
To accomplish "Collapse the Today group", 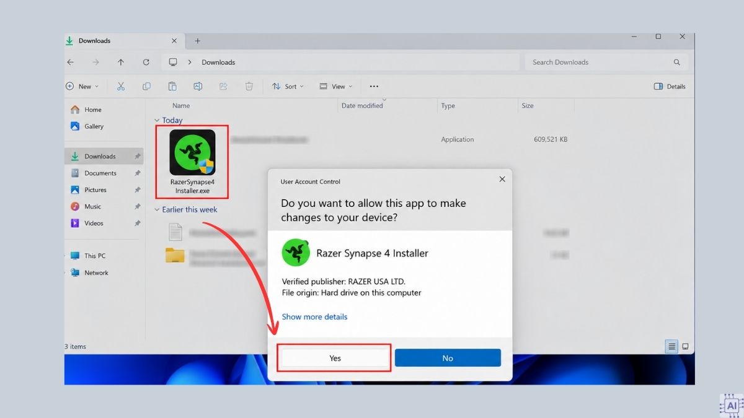I will [156, 120].
